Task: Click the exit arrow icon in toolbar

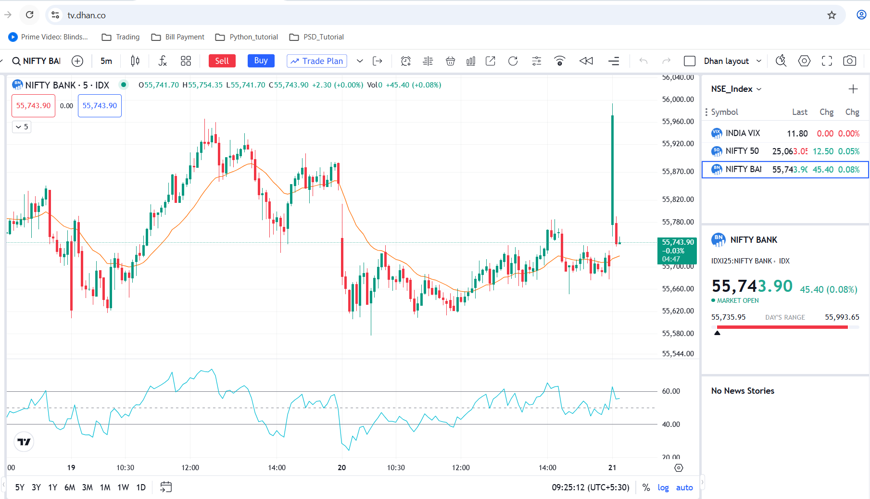Action: [x=378, y=61]
